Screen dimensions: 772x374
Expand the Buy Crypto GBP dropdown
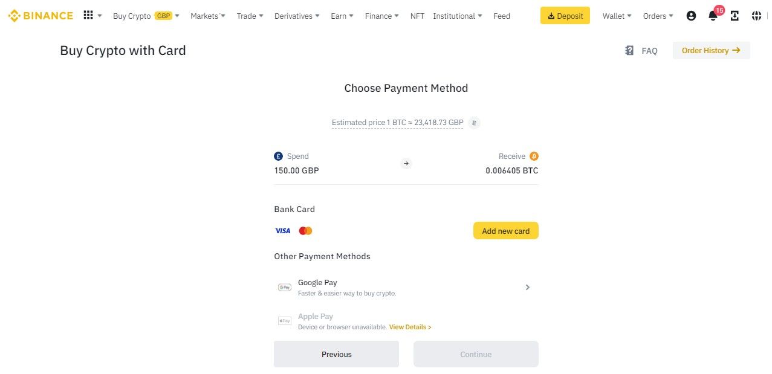pos(146,16)
